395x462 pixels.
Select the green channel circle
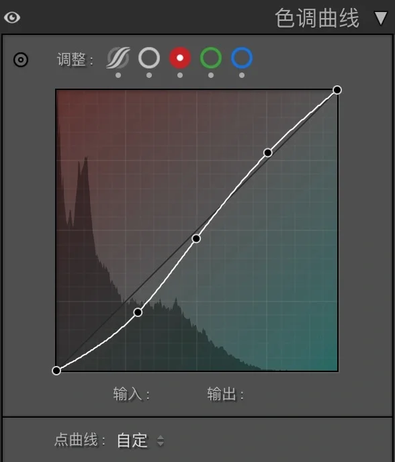[x=211, y=58]
